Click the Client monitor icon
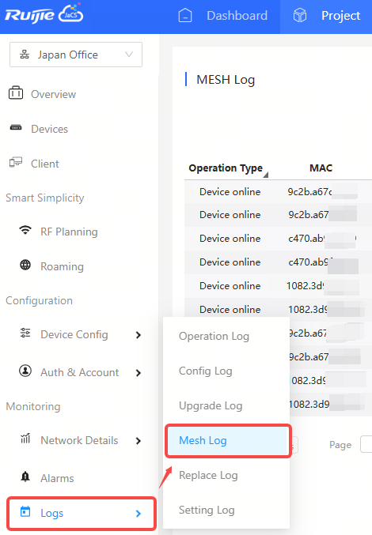 [16, 163]
